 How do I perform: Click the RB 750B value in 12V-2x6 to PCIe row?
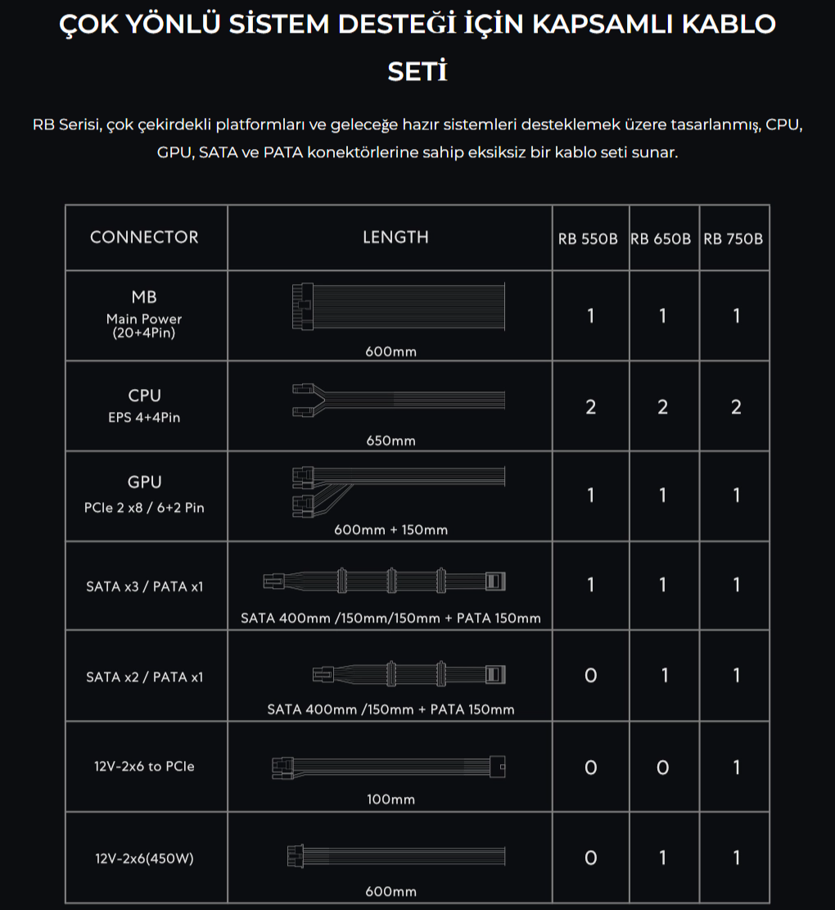737,767
